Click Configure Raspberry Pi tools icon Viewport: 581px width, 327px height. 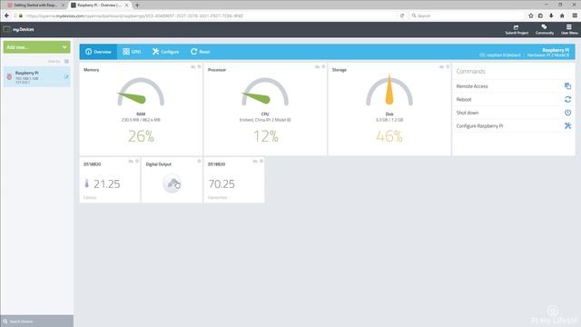pyautogui.click(x=567, y=125)
